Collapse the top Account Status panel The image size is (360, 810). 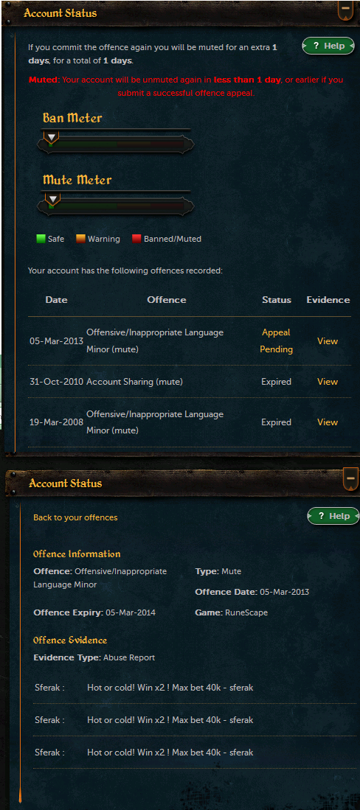tap(345, 10)
